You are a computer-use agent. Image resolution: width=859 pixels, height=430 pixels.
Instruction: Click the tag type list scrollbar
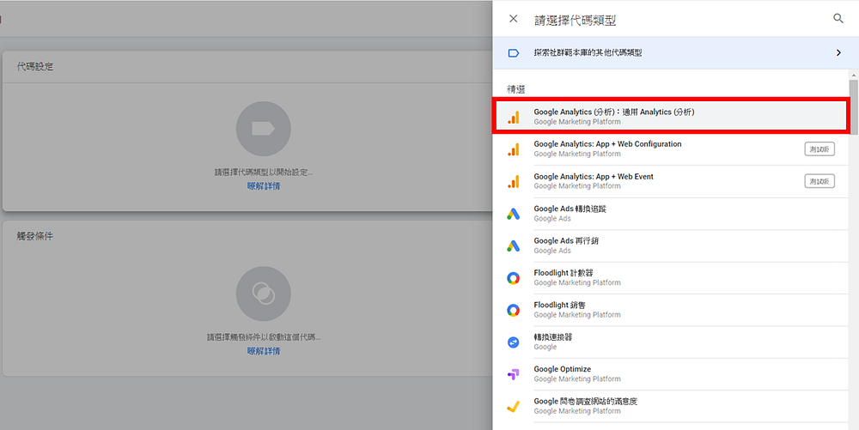[854, 107]
